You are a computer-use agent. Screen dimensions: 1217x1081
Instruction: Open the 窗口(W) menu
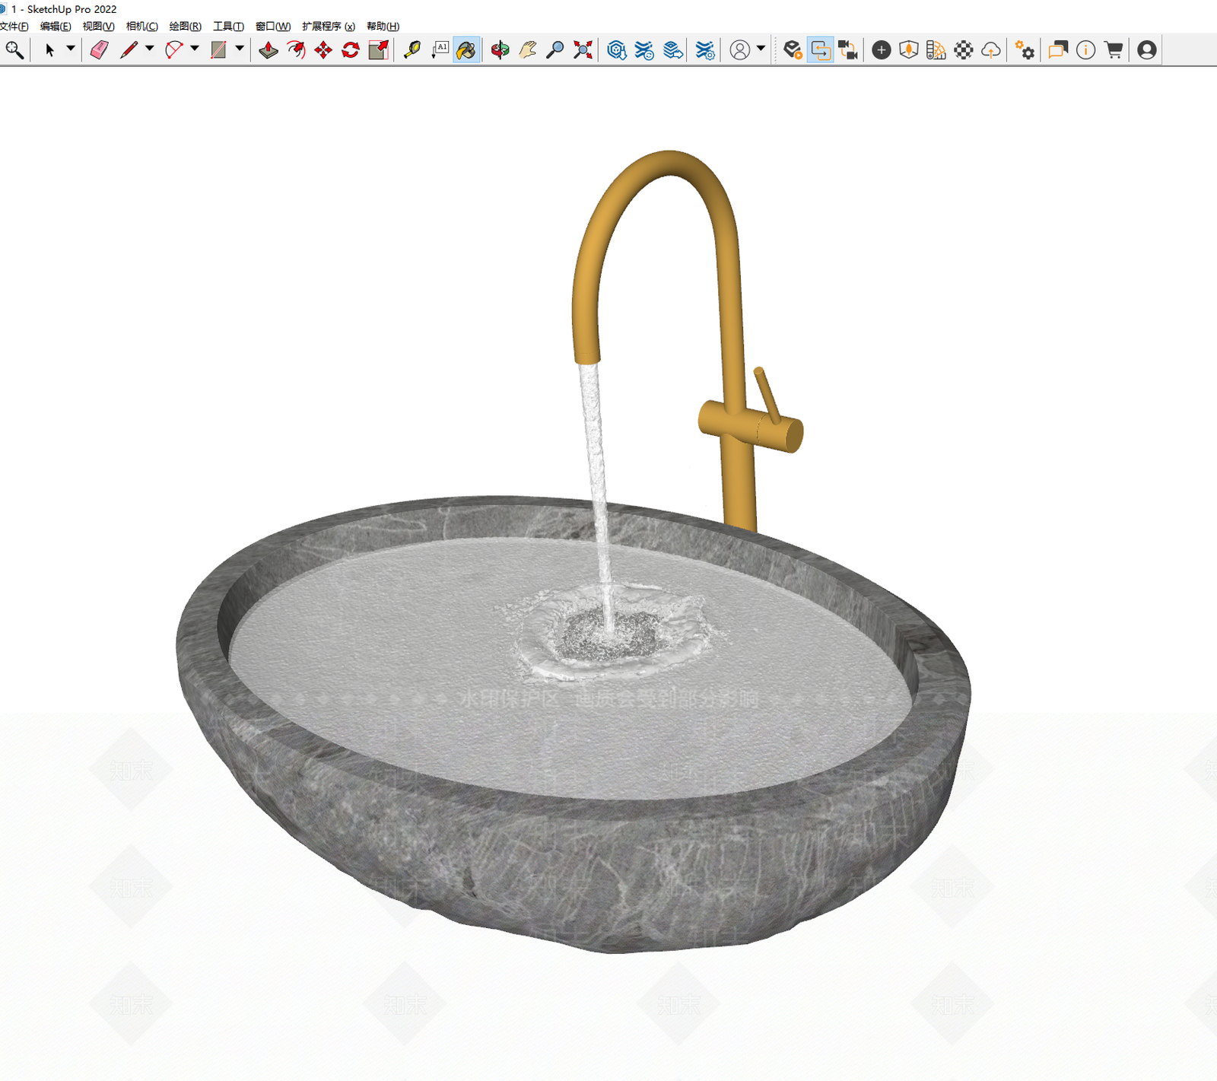click(x=273, y=27)
